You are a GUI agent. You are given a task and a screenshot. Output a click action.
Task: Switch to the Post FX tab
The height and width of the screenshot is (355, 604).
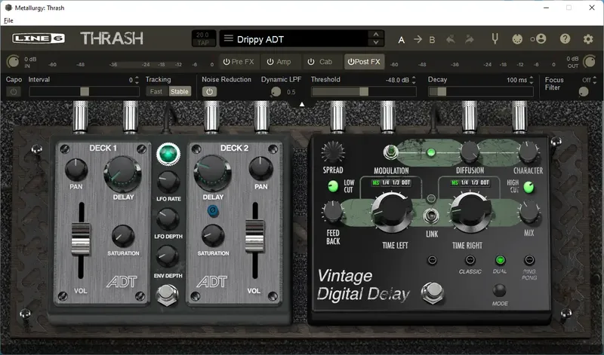pyautogui.click(x=364, y=62)
